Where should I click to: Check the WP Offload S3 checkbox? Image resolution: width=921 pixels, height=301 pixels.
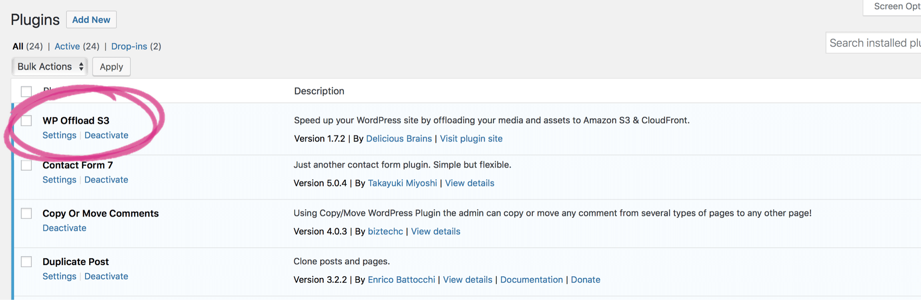(26, 120)
